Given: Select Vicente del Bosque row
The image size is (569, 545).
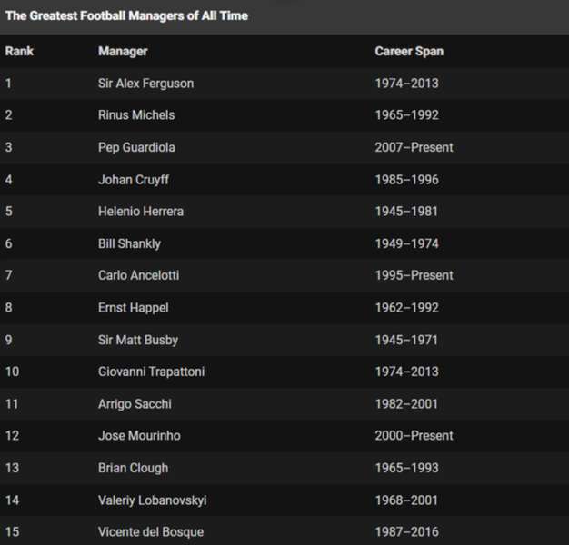Looking at the screenshot, I should [284, 531].
